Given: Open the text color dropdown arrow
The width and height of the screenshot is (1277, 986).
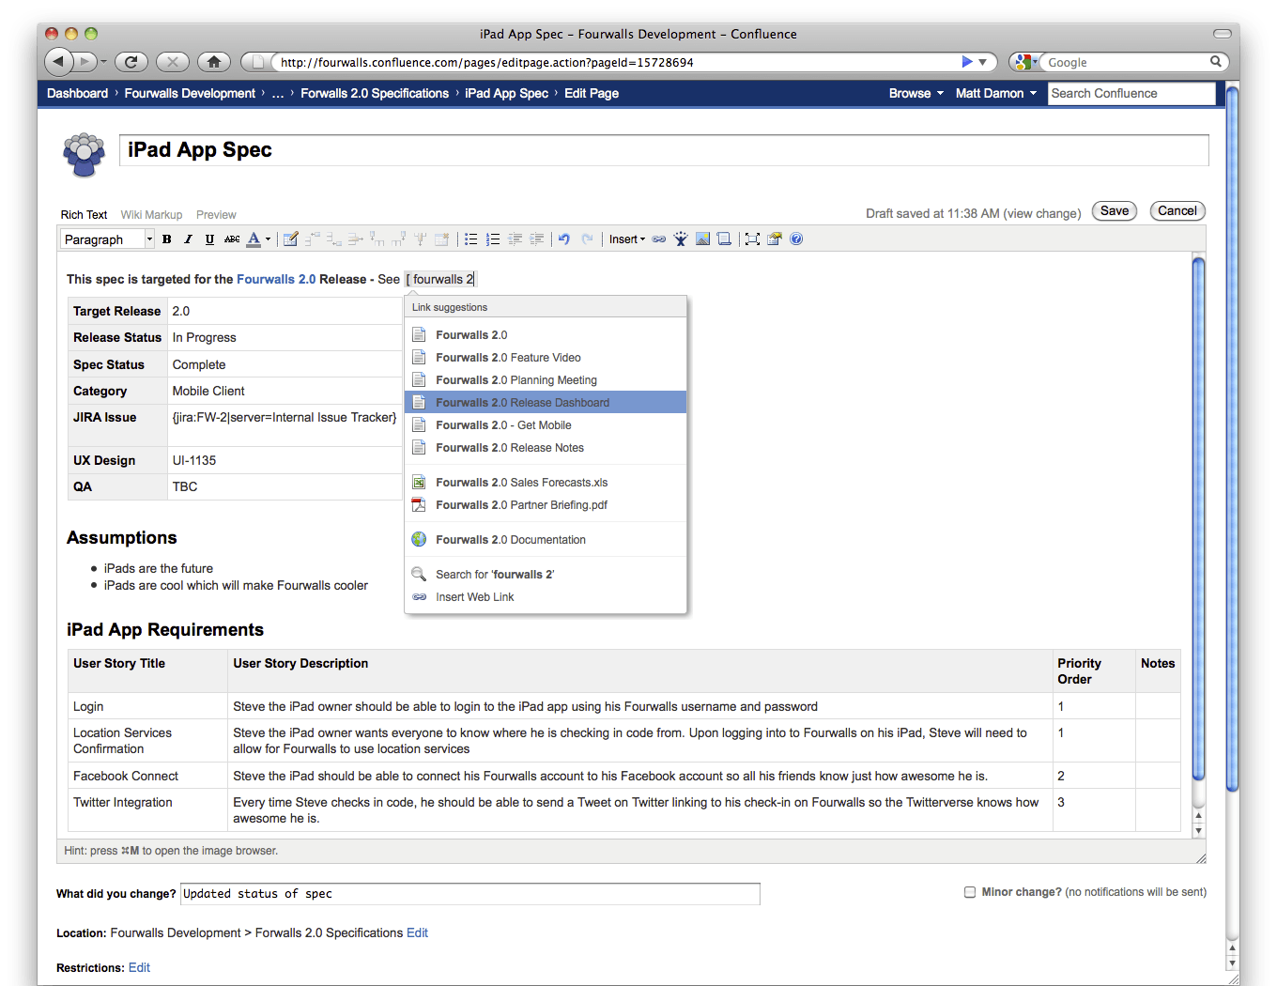Looking at the screenshot, I should click(x=269, y=239).
